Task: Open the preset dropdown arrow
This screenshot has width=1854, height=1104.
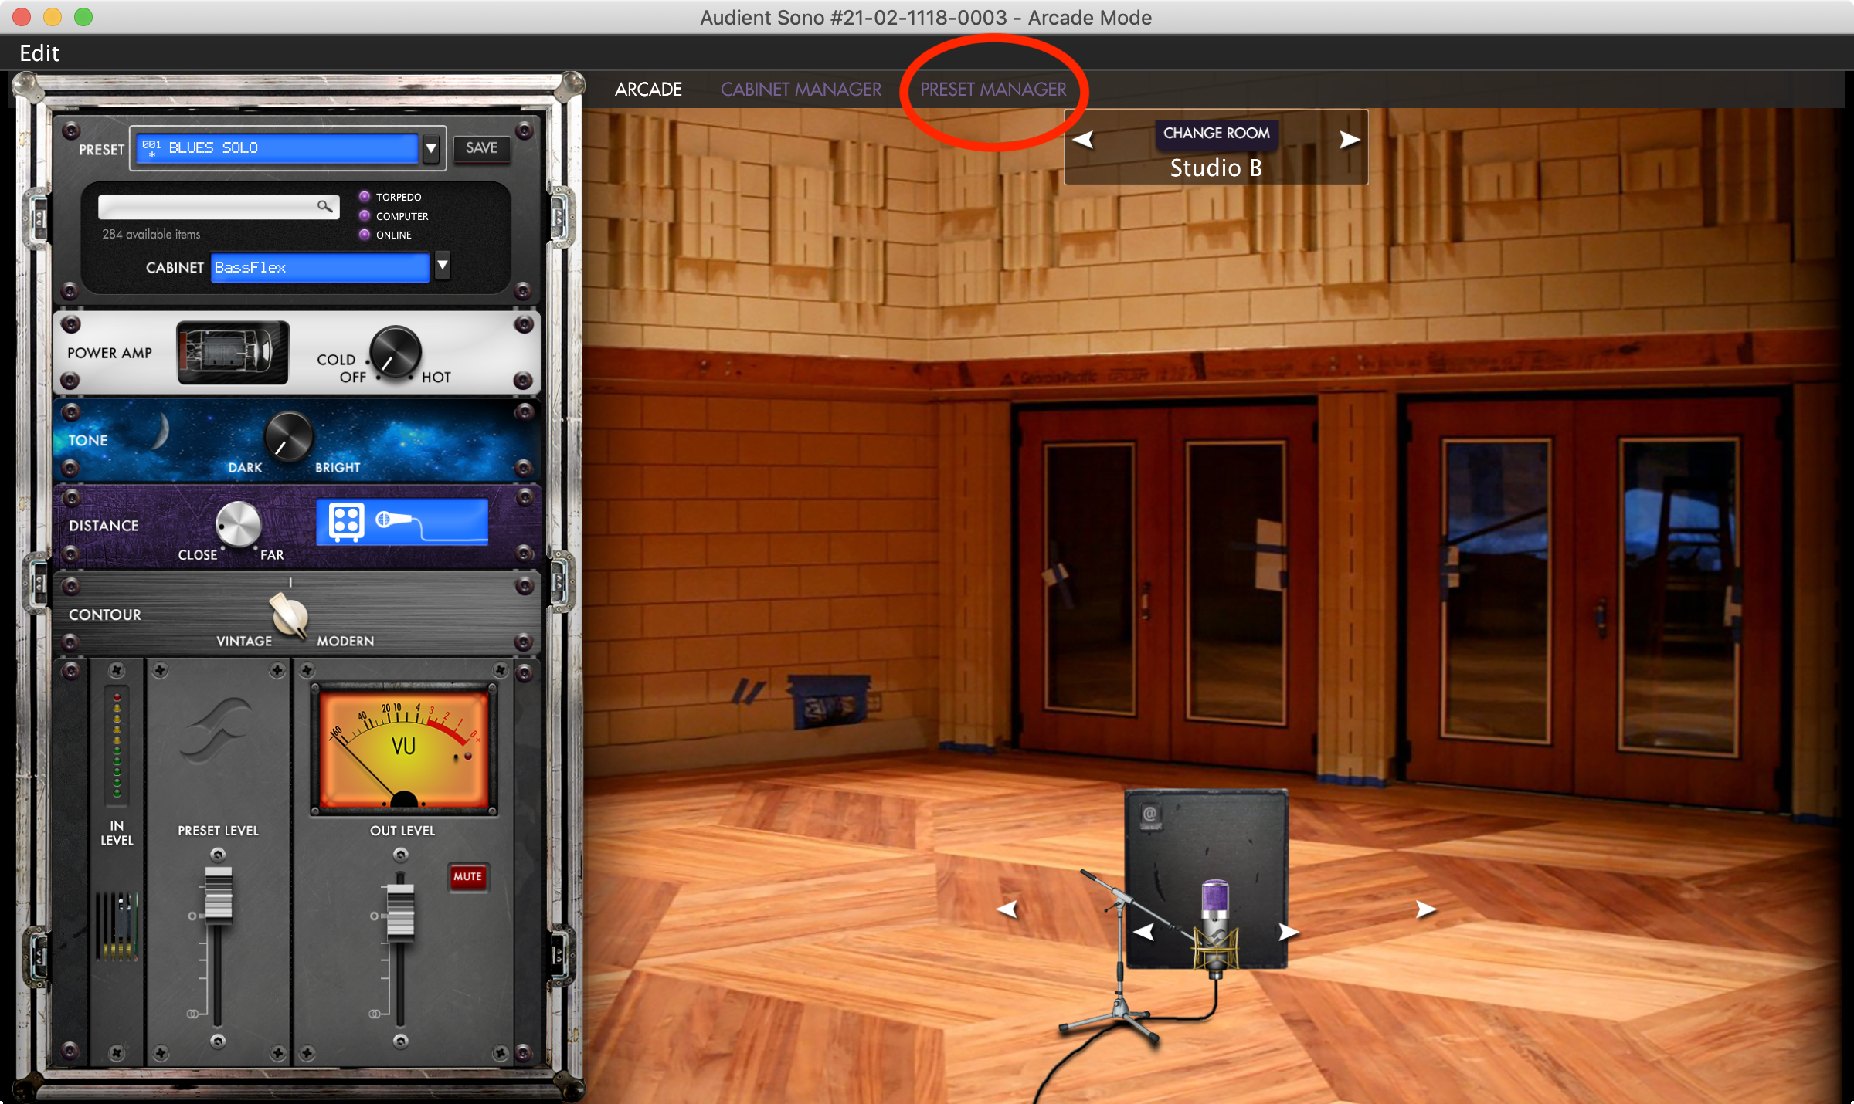Action: point(431,148)
